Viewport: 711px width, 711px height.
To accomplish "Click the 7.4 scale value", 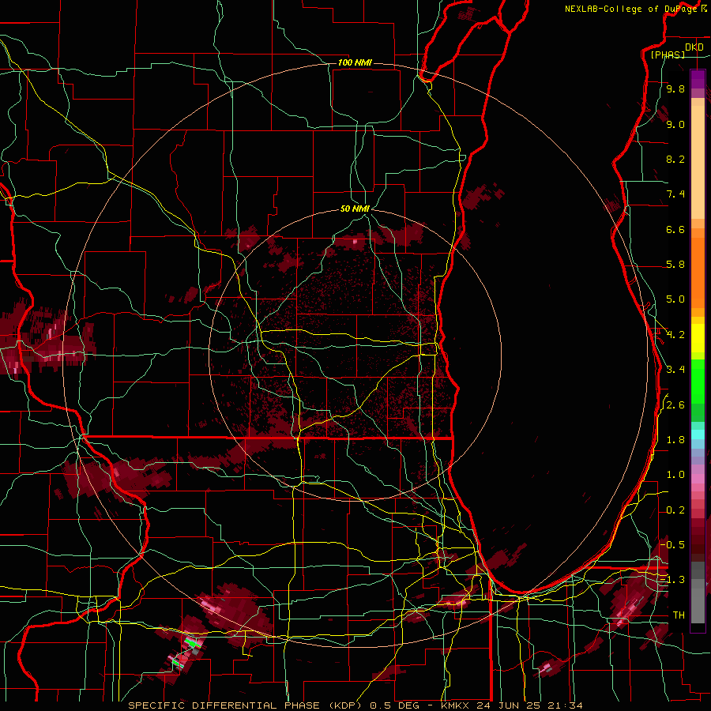I will pos(675,194).
